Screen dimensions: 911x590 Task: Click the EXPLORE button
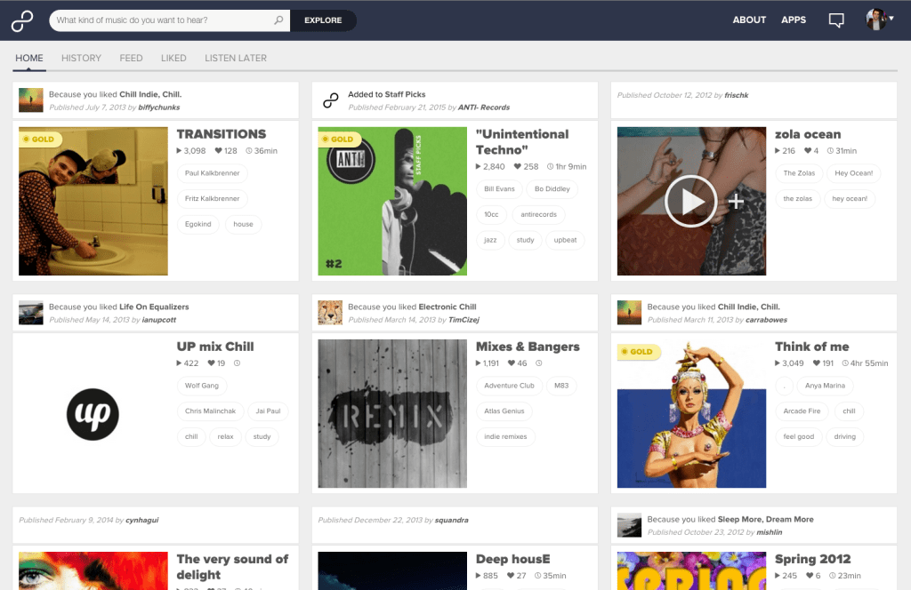coord(323,20)
